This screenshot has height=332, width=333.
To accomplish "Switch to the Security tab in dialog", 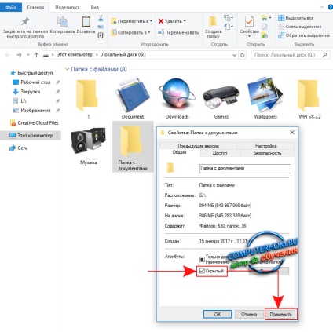I will coord(267,153).
